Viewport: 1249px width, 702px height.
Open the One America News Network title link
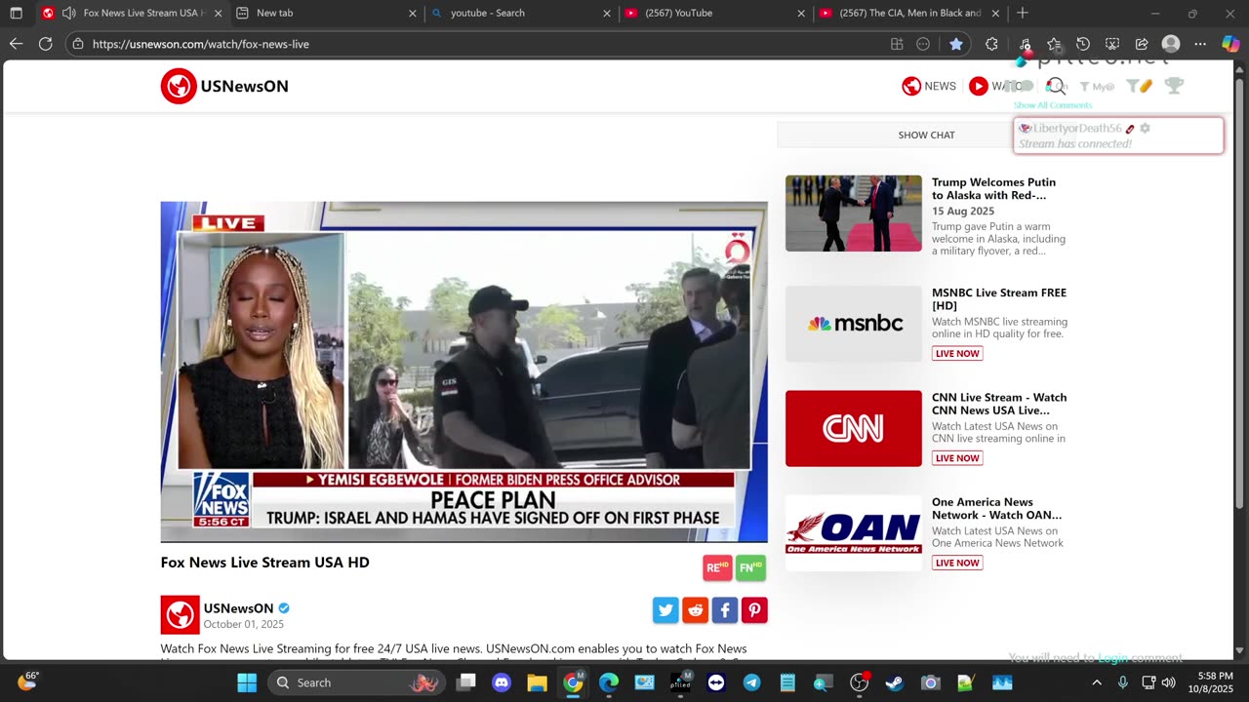(x=996, y=508)
